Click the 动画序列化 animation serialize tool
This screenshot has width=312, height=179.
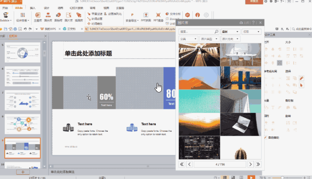(x=113, y=14)
